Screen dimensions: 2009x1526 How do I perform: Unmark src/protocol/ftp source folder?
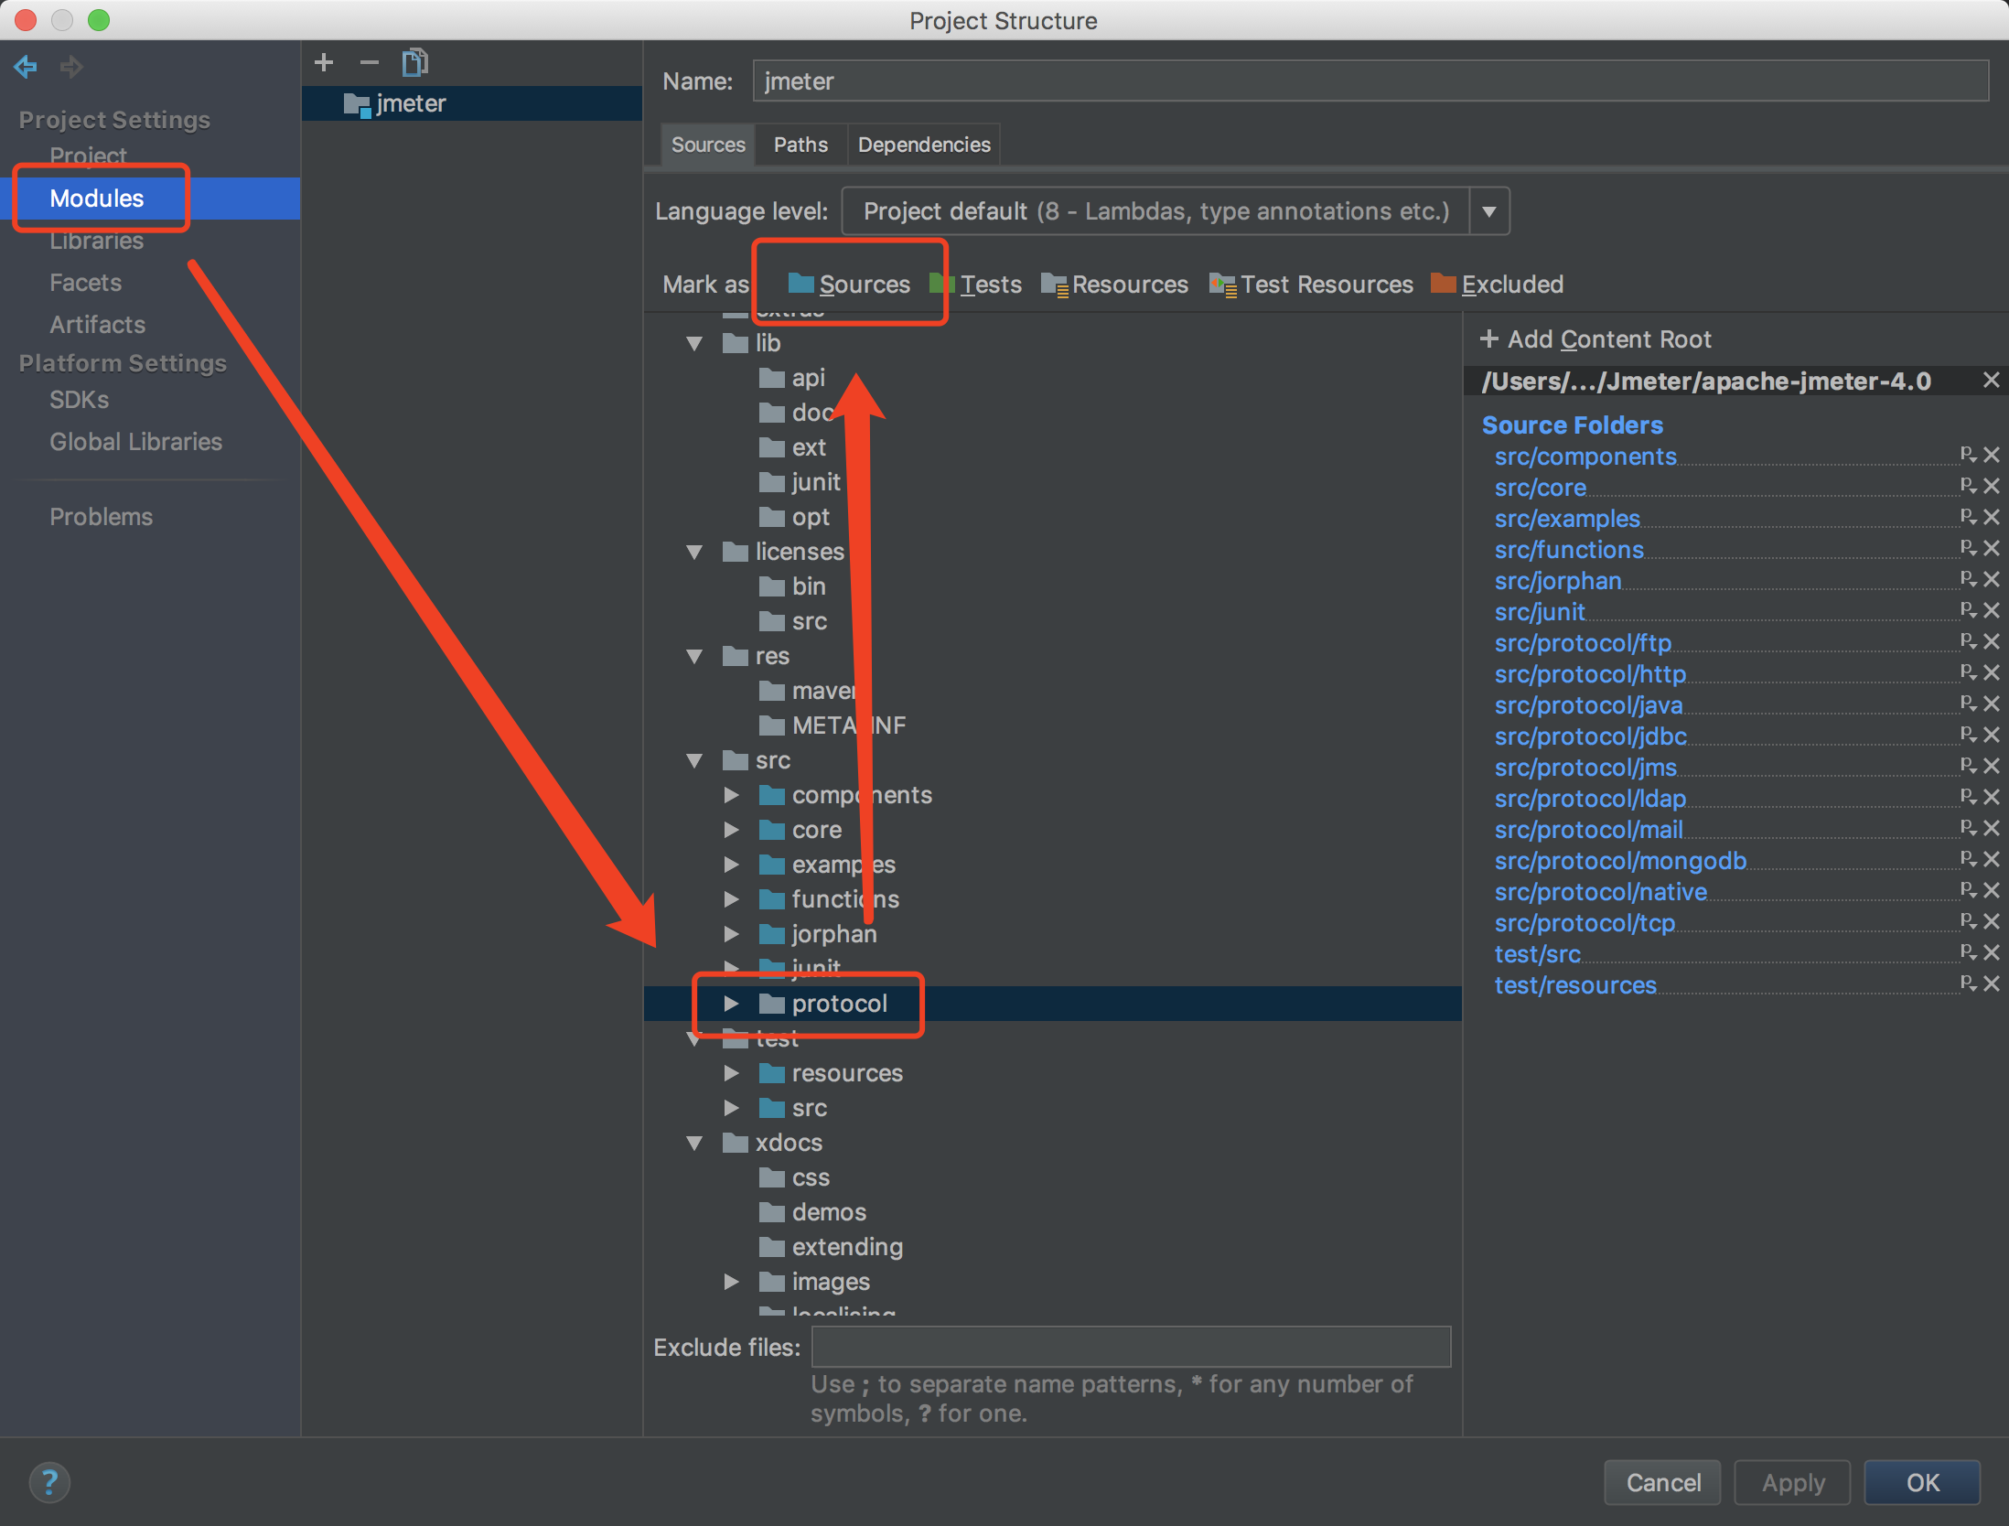pyautogui.click(x=1992, y=641)
